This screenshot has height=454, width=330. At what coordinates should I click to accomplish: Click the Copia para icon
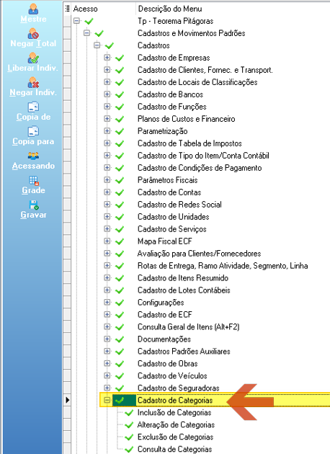coord(33,131)
